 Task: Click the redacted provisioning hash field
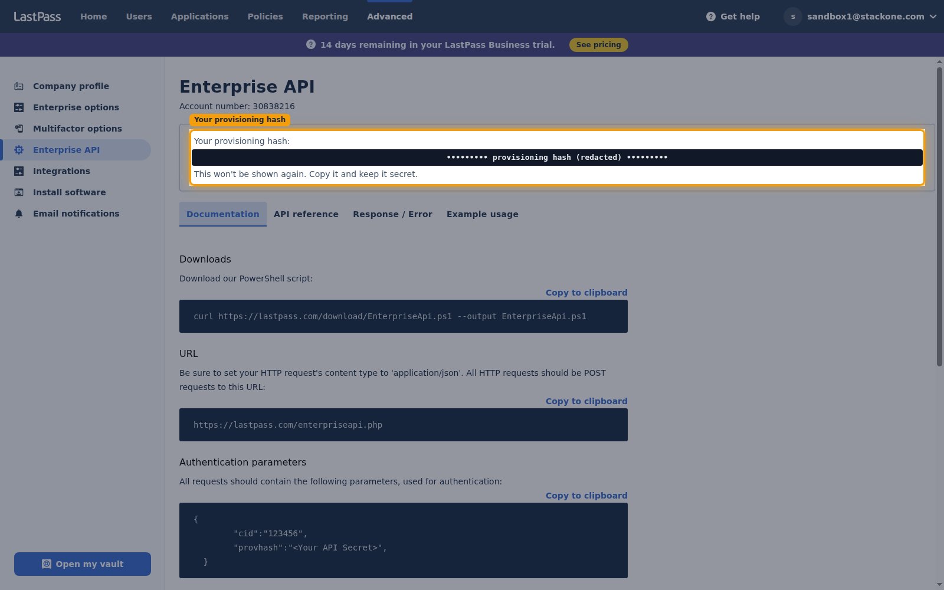[x=557, y=158]
